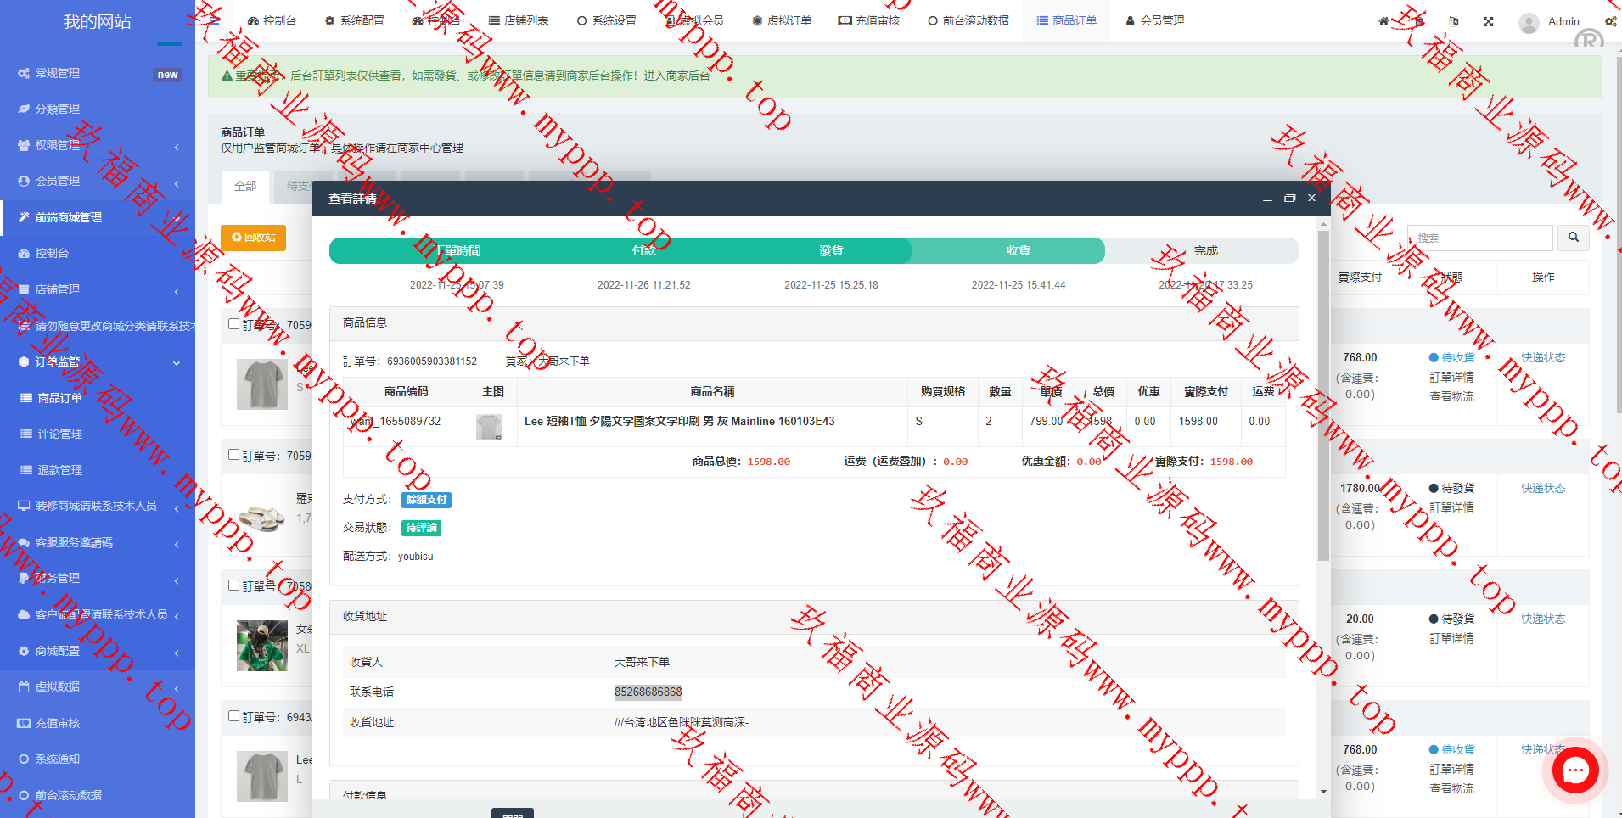This screenshot has height=818, width=1622.
Task: Expand the 权限管理 sidebar menu
Action: pos(98,145)
